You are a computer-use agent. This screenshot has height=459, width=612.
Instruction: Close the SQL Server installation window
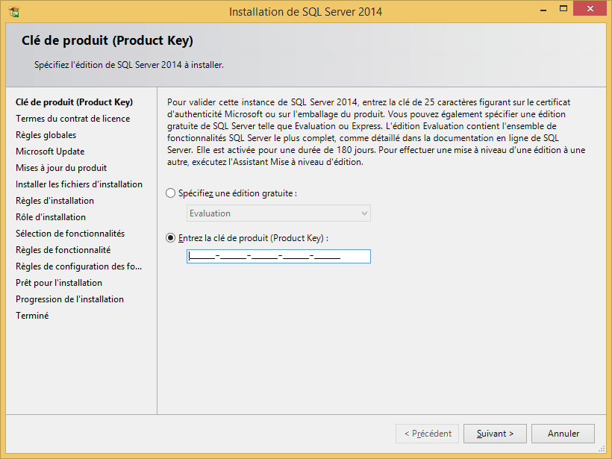coord(590,9)
